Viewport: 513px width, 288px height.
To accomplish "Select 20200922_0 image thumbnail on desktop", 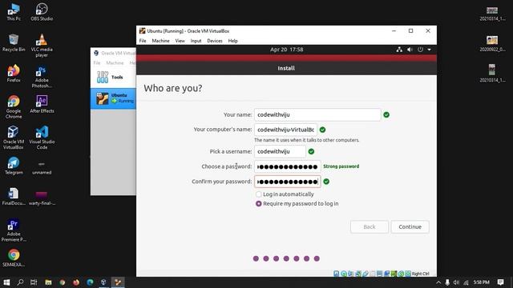I will (492, 43).
